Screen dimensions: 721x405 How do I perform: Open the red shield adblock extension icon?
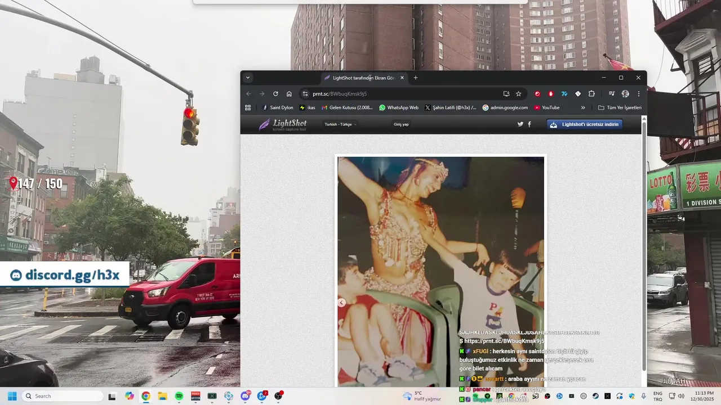click(x=551, y=94)
